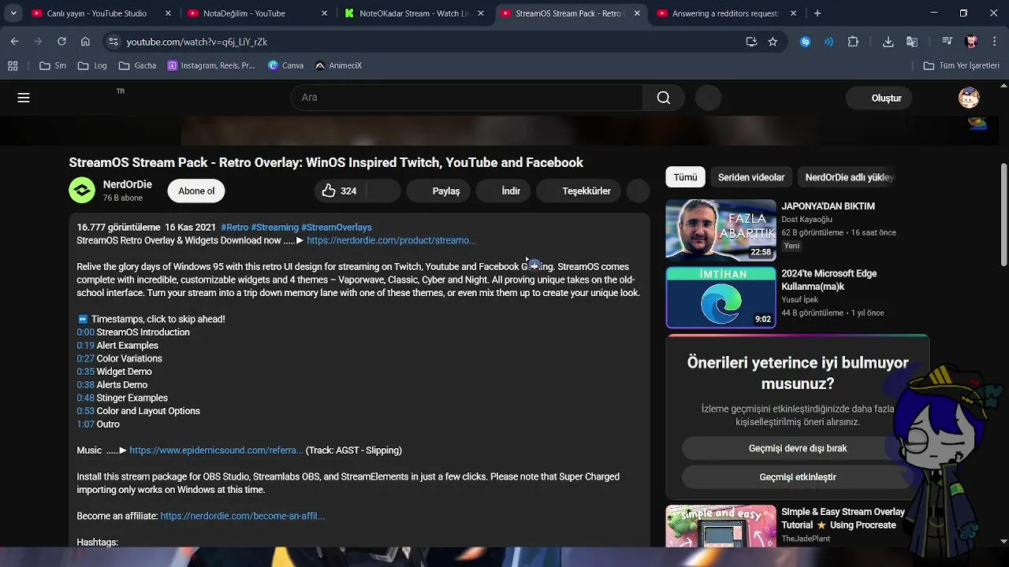The image size is (1009, 567).
Task: Install app icon in address bar
Action: click(x=751, y=42)
